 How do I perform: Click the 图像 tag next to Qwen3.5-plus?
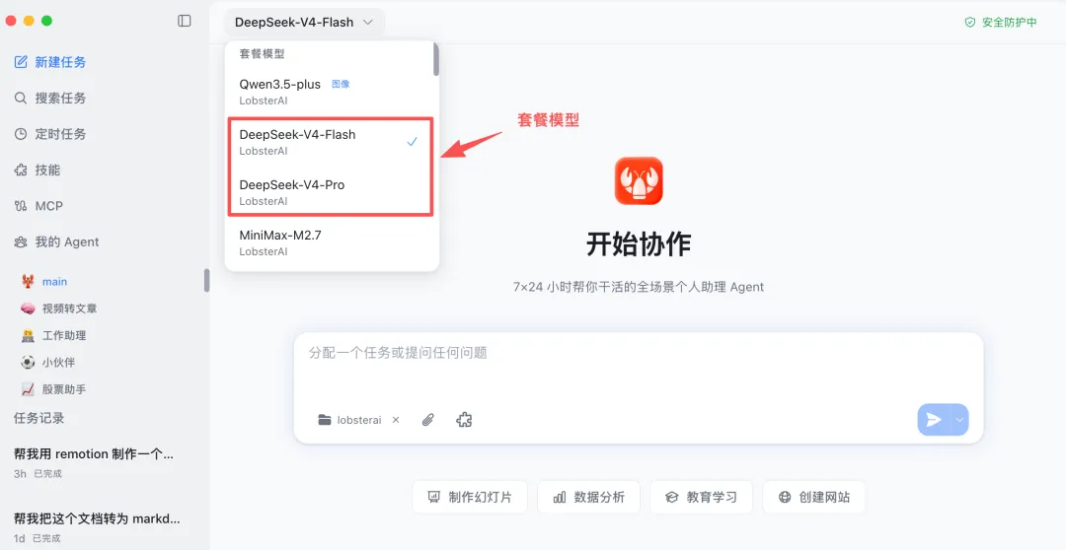click(341, 84)
